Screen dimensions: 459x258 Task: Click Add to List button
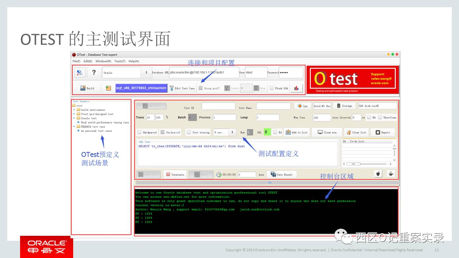[297, 132]
